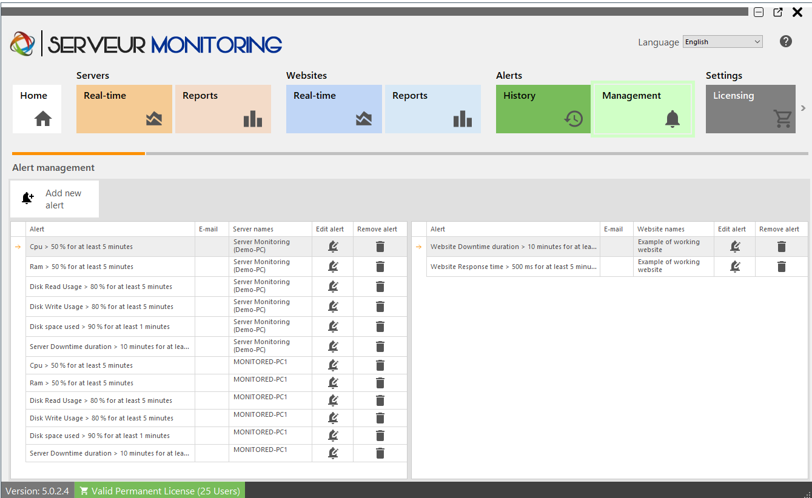Click the Edit alert header in the server table
Viewport: 812px width, 498px height.
332,229
